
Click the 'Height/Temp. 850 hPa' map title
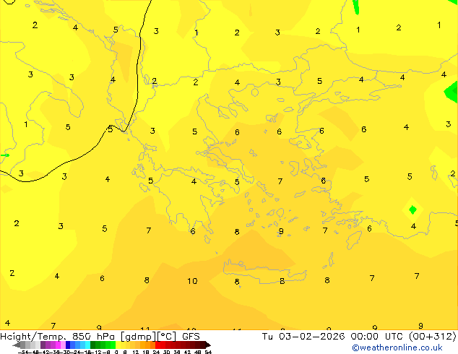pos(58,337)
